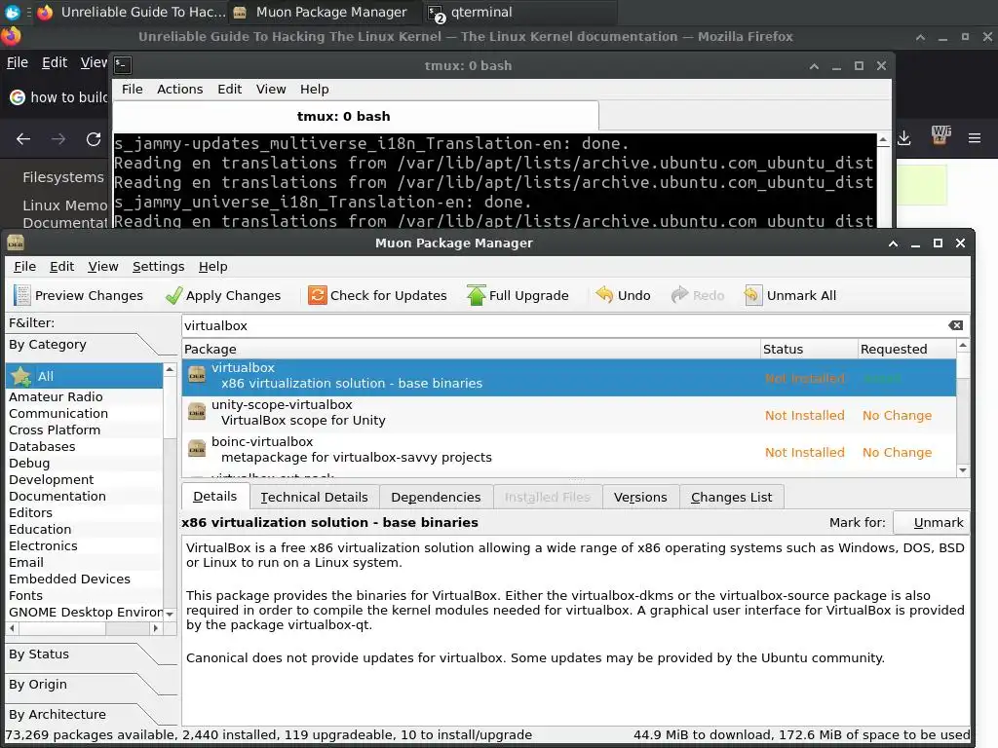Image resolution: width=998 pixels, height=748 pixels.
Task: Open the View menu in Muon
Action: coord(103,267)
